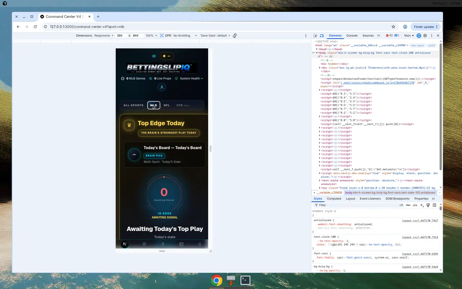Click the blue AI assistance icon in DevTools
Screen dimensions: 462x289
(419, 36)
